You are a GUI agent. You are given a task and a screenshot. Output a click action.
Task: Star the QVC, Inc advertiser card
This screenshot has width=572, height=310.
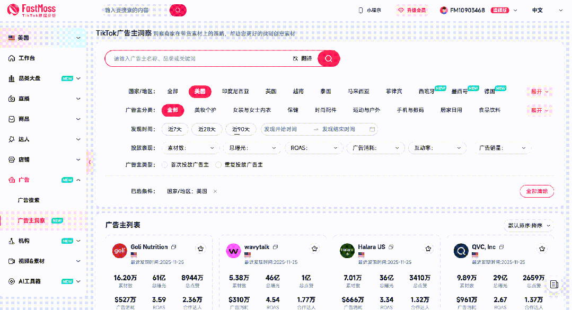pos(542,248)
